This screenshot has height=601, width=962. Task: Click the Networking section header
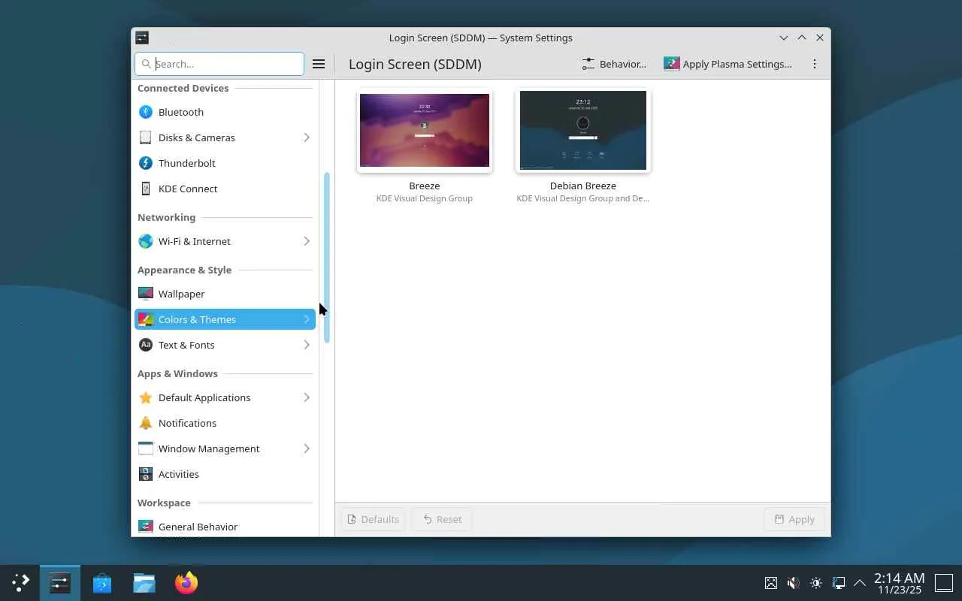pos(166,217)
